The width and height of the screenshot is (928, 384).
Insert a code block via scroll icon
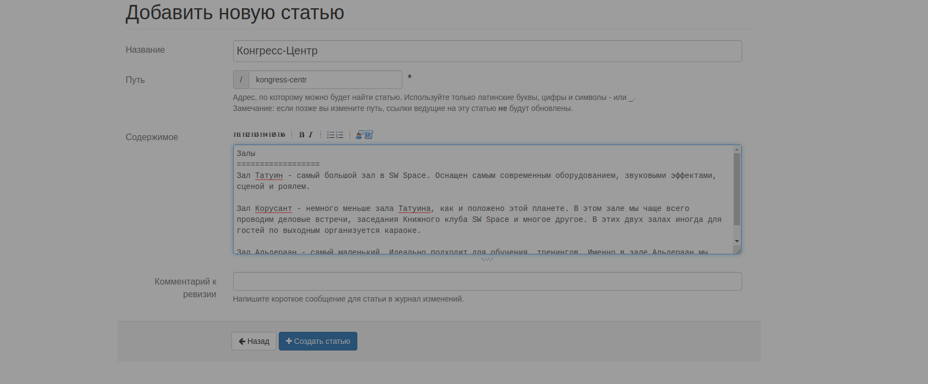(x=369, y=135)
